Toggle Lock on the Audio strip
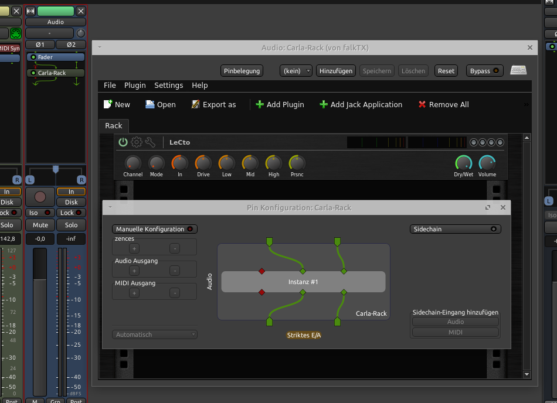This screenshot has height=403, width=557. [x=71, y=213]
